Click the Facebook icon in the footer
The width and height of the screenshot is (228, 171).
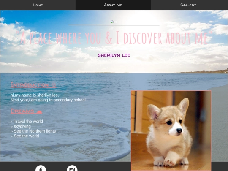point(41,168)
